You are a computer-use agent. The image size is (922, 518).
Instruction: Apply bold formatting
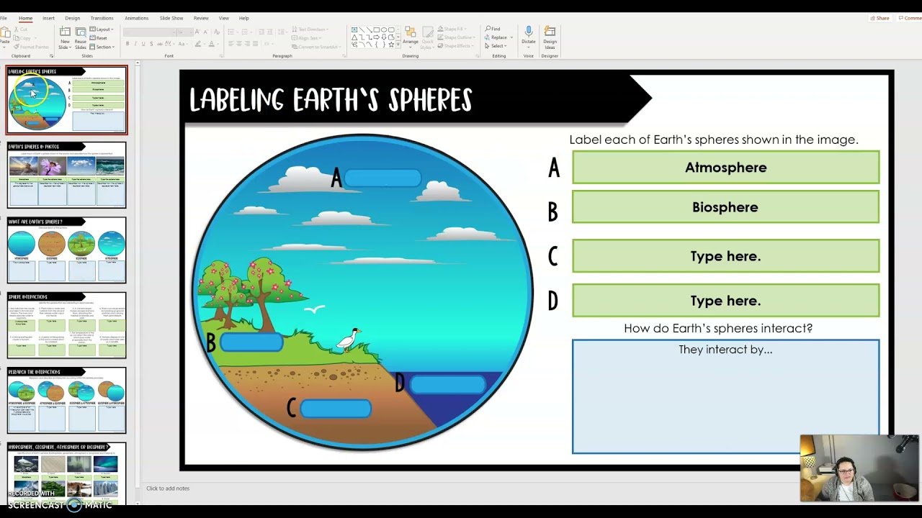[127, 44]
